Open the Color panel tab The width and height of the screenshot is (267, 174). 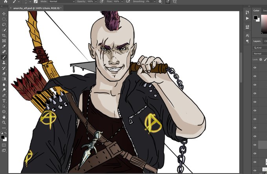[x=256, y=11]
